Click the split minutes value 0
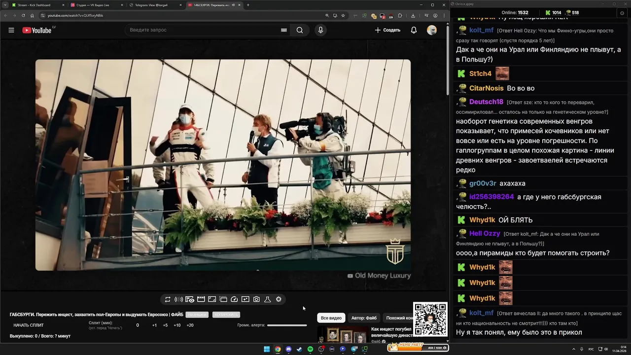This screenshot has height=355, width=631. (x=138, y=325)
